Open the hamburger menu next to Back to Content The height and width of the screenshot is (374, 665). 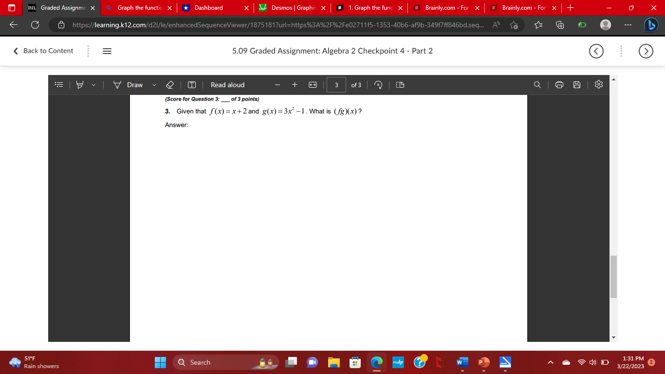[107, 51]
